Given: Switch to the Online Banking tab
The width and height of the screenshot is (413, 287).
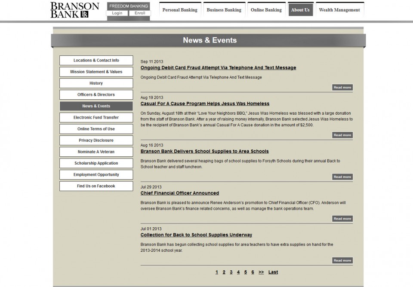Looking at the screenshot, I should click(x=266, y=10).
